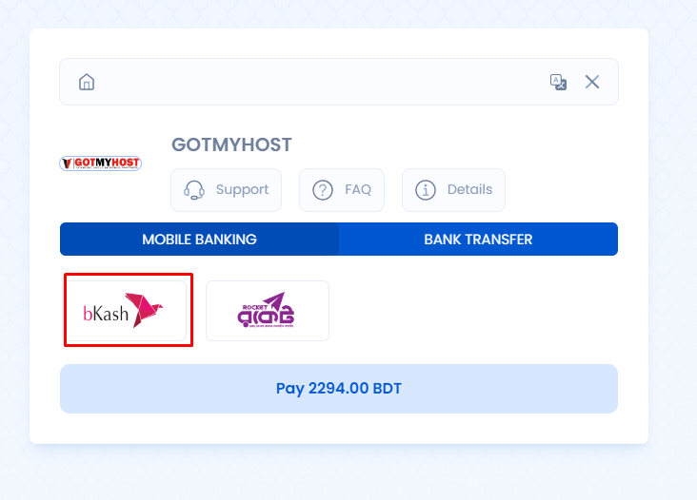Click the headset icon for Support

(195, 190)
